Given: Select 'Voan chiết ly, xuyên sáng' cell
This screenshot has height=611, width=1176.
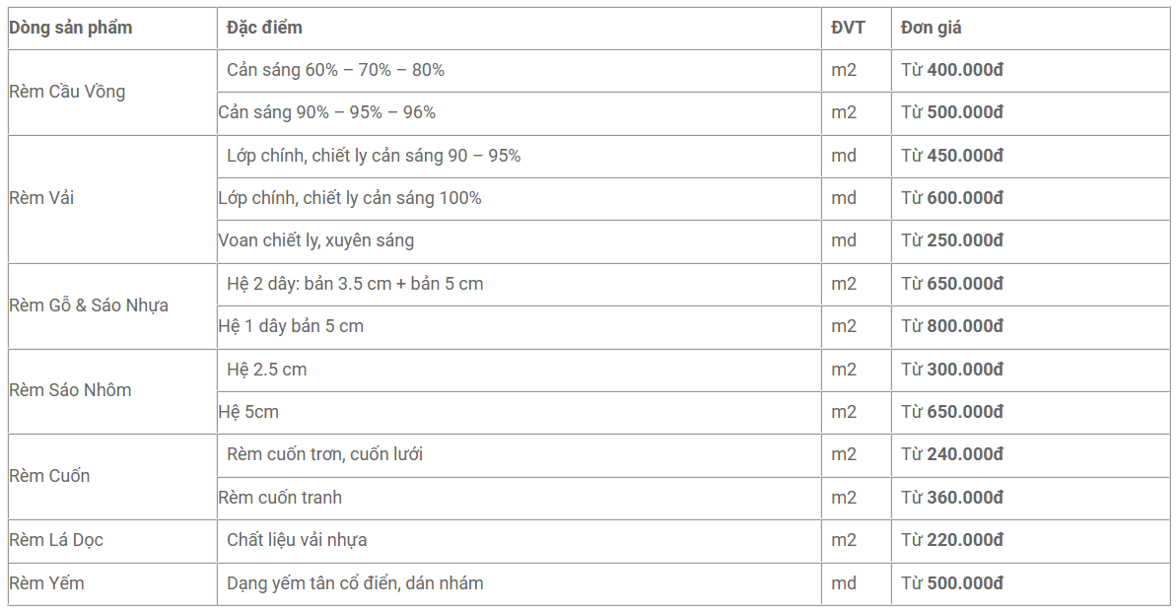Looking at the screenshot, I should [316, 240].
